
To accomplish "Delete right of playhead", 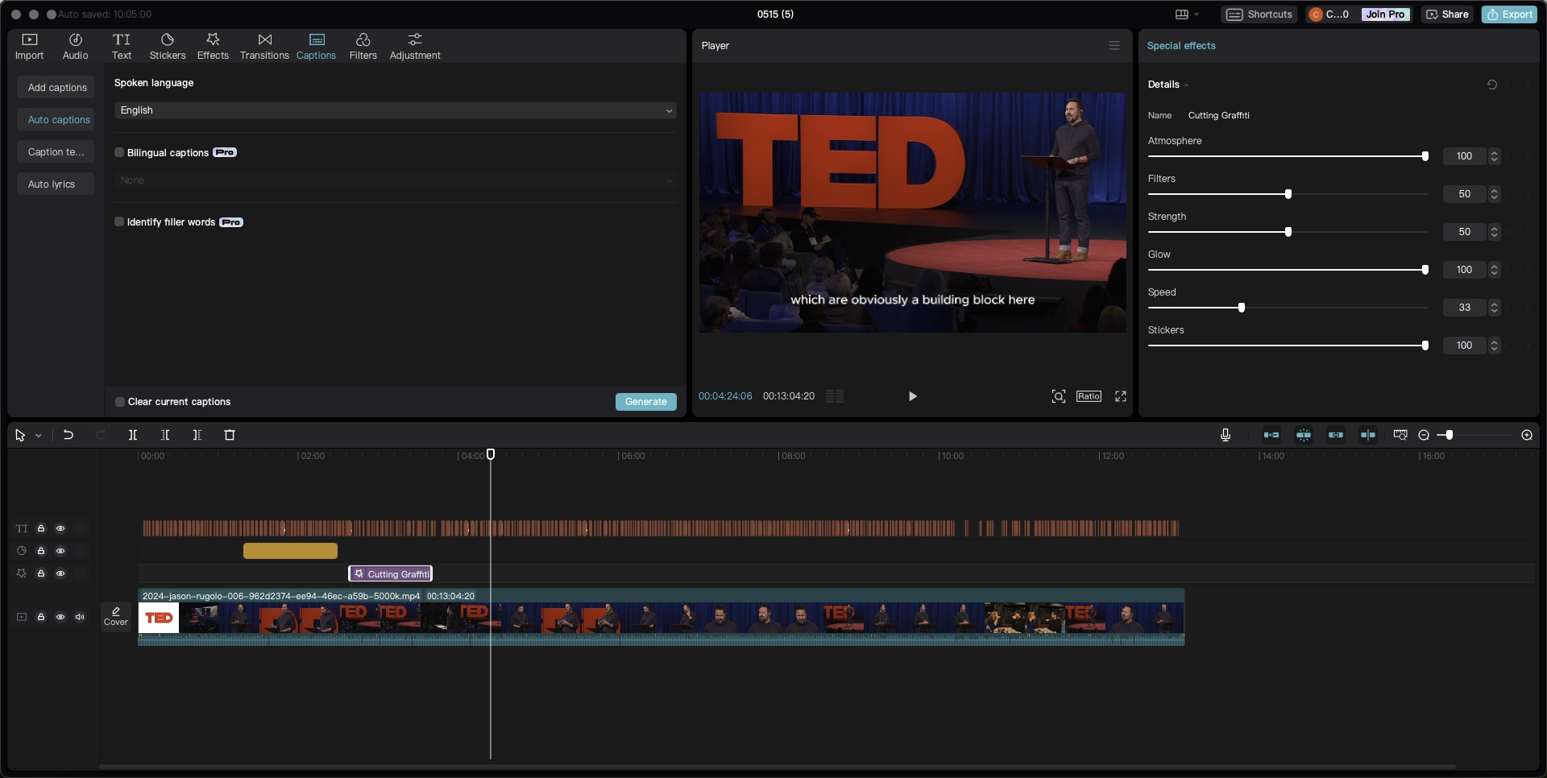I will pyautogui.click(x=197, y=435).
